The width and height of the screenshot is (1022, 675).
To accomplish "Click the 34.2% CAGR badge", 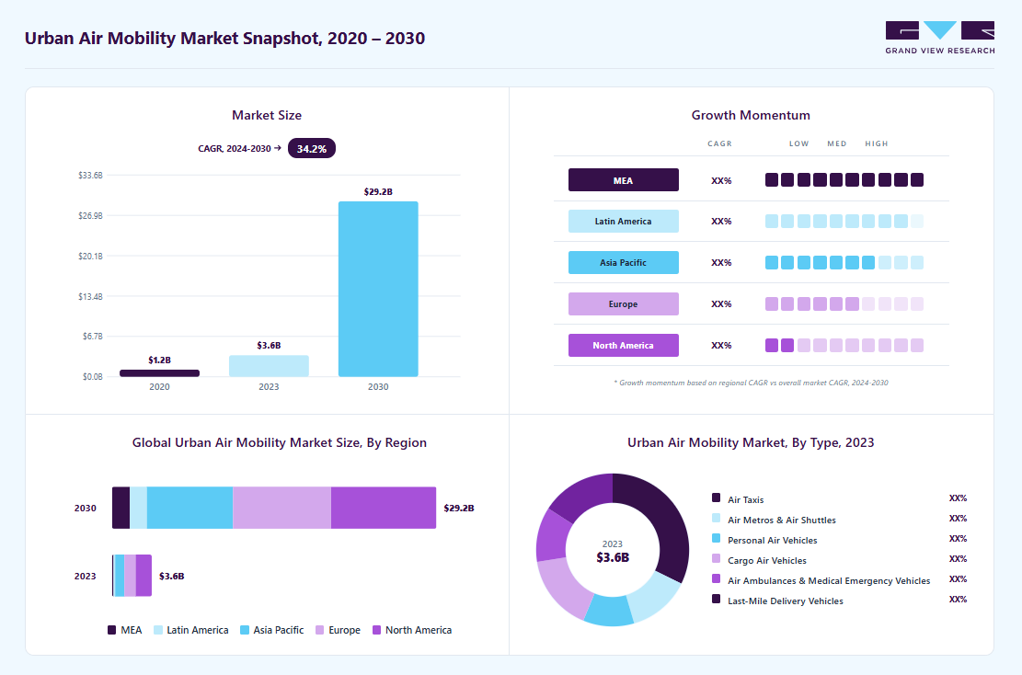I will click(312, 149).
